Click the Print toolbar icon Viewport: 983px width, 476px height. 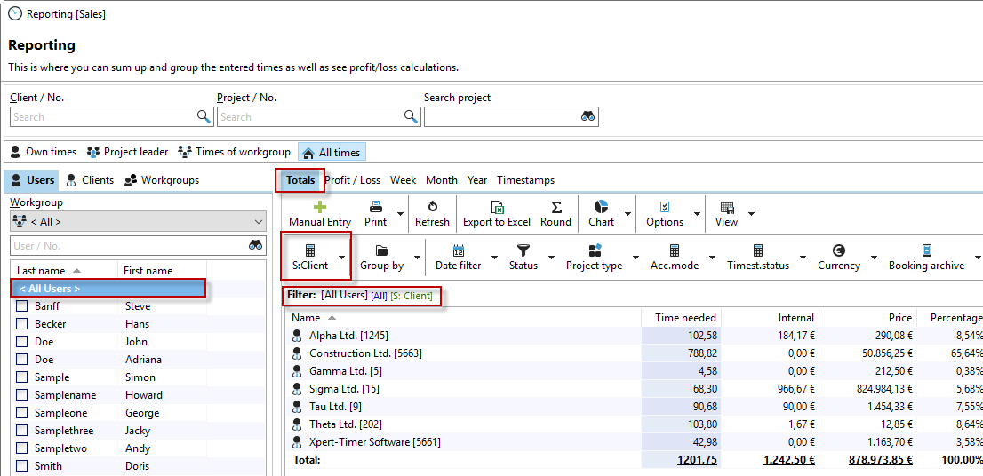point(376,207)
